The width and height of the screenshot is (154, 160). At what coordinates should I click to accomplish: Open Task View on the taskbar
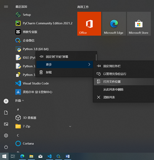coord(13,156)
